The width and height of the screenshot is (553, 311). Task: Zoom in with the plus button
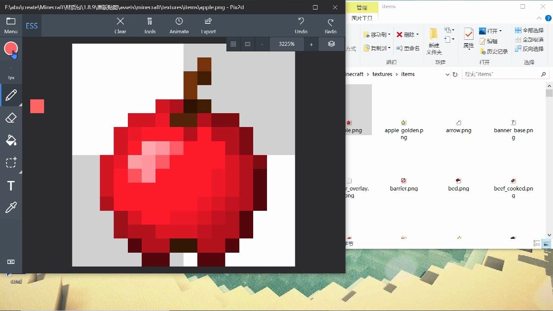pyautogui.click(x=311, y=44)
